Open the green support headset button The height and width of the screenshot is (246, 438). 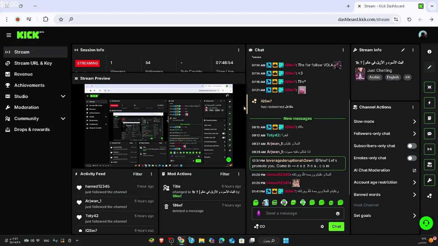[x=426, y=223]
